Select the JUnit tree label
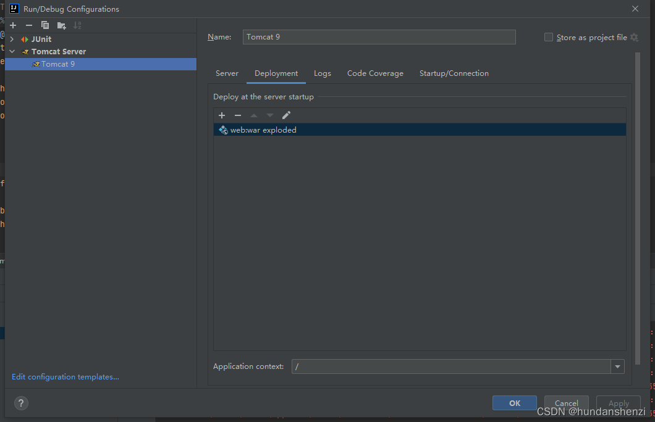The width and height of the screenshot is (655, 422). tap(41, 39)
